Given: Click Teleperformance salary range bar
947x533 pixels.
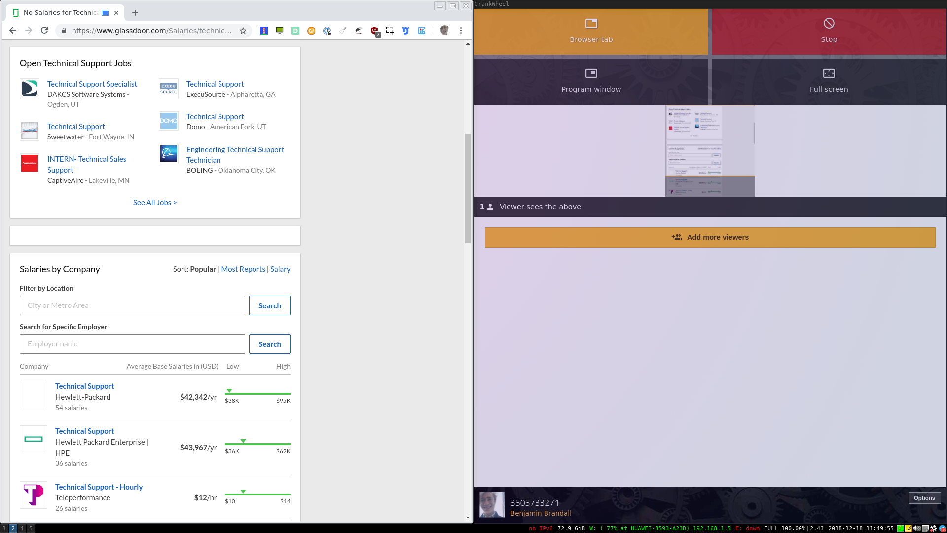Looking at the screenshot, I should tap(257, 494).
